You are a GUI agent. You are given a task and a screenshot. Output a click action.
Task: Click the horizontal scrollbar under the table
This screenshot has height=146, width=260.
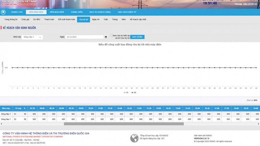pos(128,124)
